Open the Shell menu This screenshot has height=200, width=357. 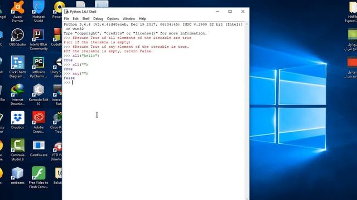pos(85,18)
